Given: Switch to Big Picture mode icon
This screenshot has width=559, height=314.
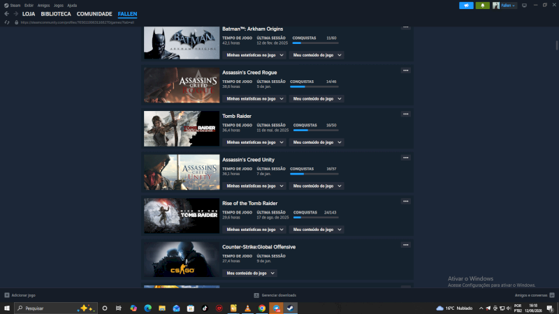Looking at the screenshot, I should [x=524, y=6].
